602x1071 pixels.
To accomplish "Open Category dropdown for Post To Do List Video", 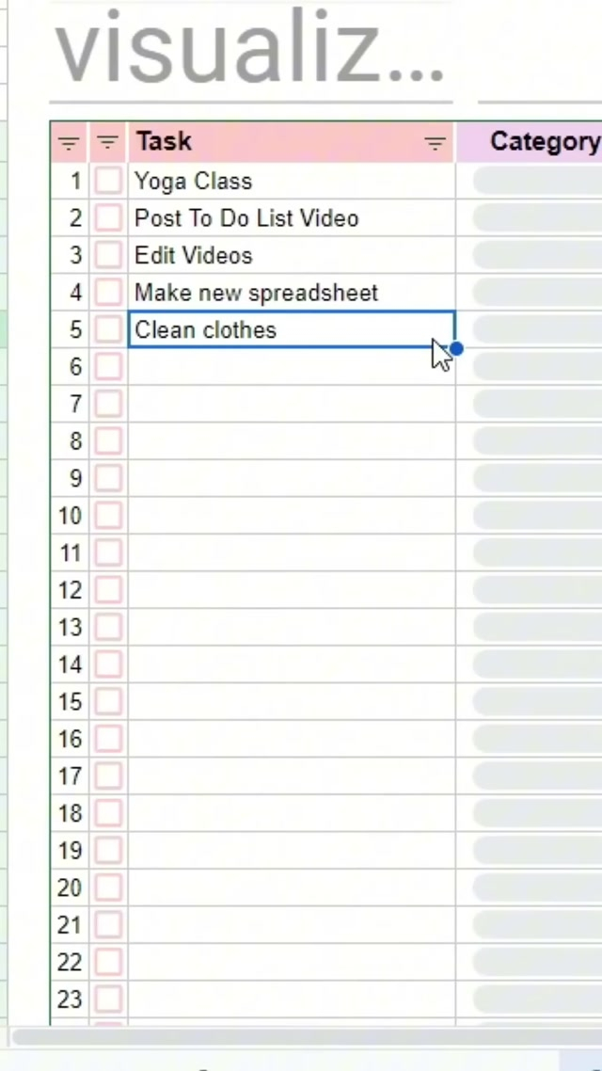I will (537, 218).
